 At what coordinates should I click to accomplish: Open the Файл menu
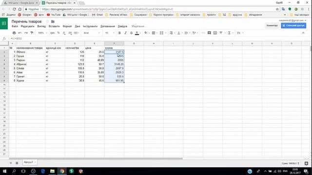point(15,26)
